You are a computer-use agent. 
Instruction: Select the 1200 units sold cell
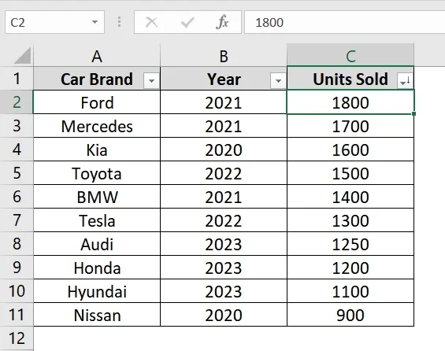click(x=350, y=268)
